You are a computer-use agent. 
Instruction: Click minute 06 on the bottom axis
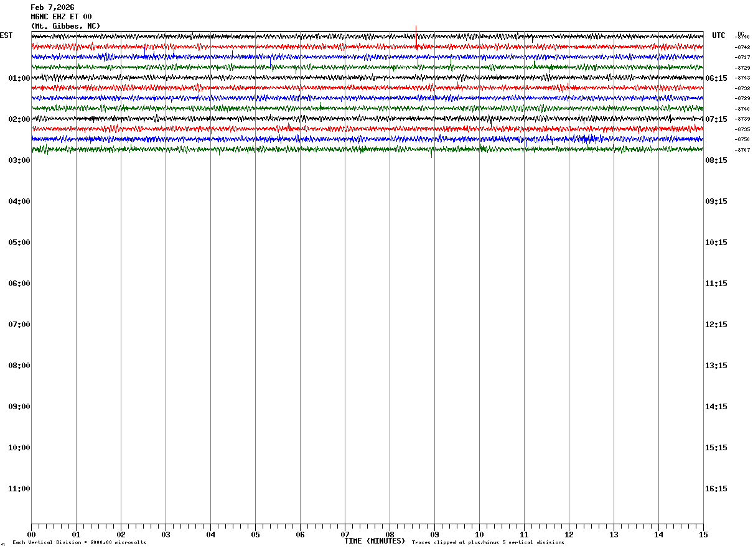(x=300, y=535)
